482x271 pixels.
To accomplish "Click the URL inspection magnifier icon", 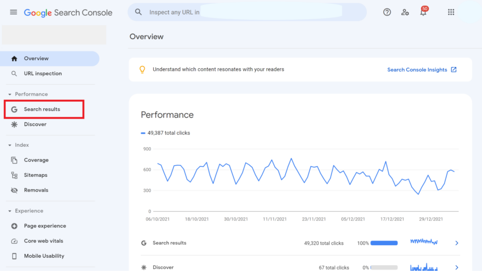I will coord(14,74).
